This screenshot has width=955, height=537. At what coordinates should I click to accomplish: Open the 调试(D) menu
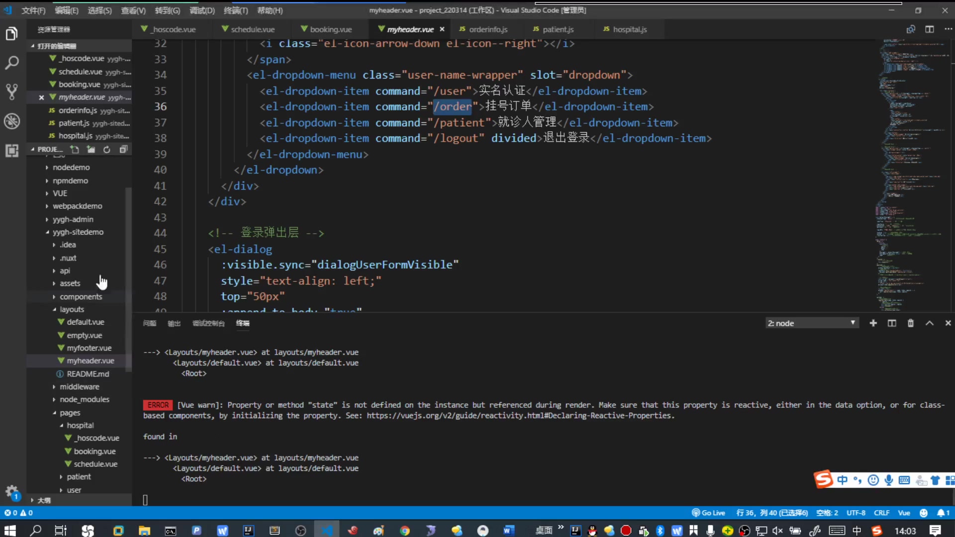(x=202, y=10)
